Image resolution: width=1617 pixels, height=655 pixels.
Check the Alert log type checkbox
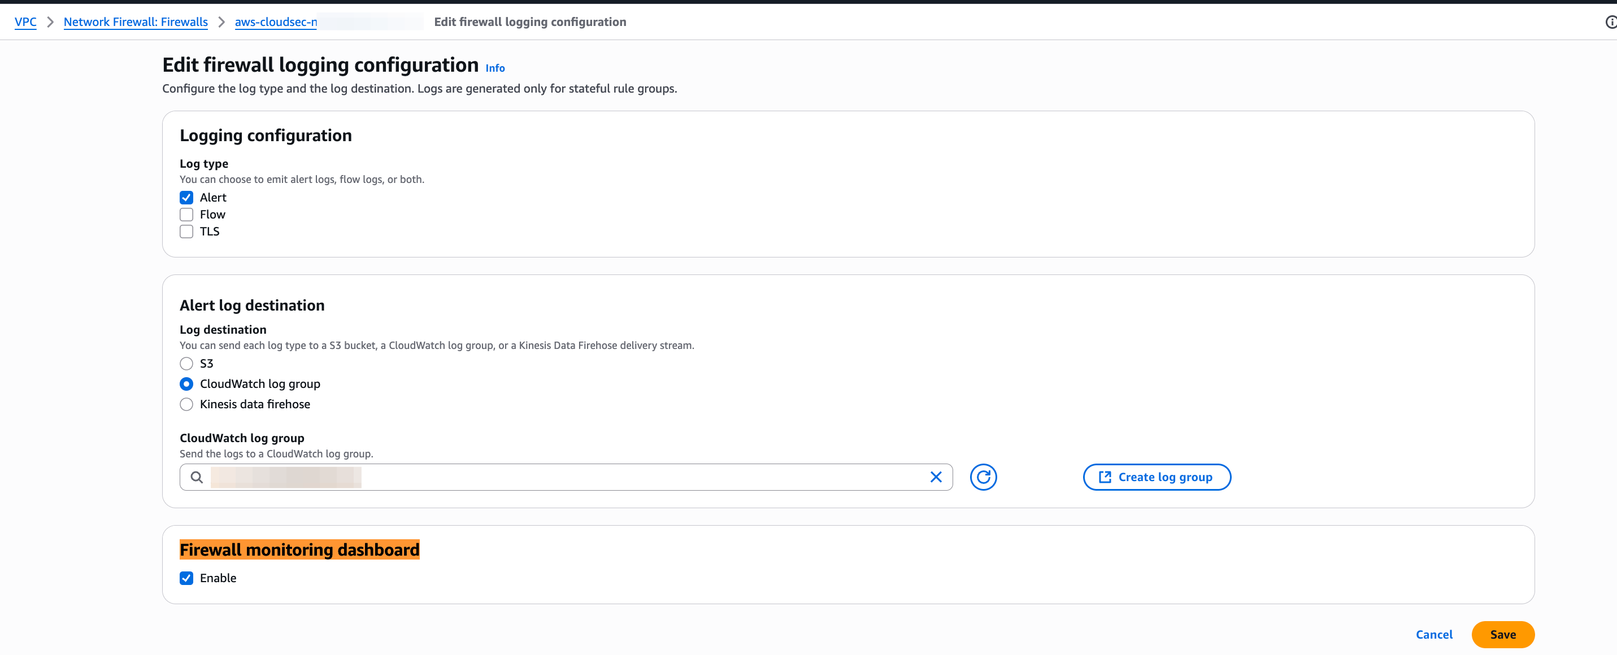(x=186, y=198)
